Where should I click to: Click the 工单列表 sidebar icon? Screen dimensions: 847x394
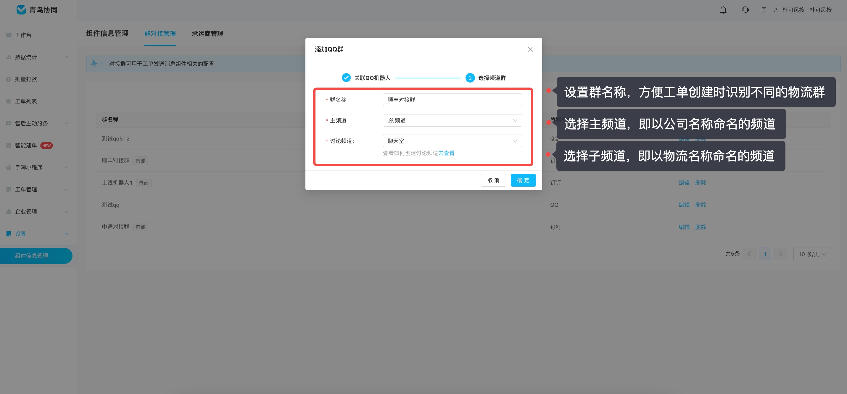(x=9, y=101)
